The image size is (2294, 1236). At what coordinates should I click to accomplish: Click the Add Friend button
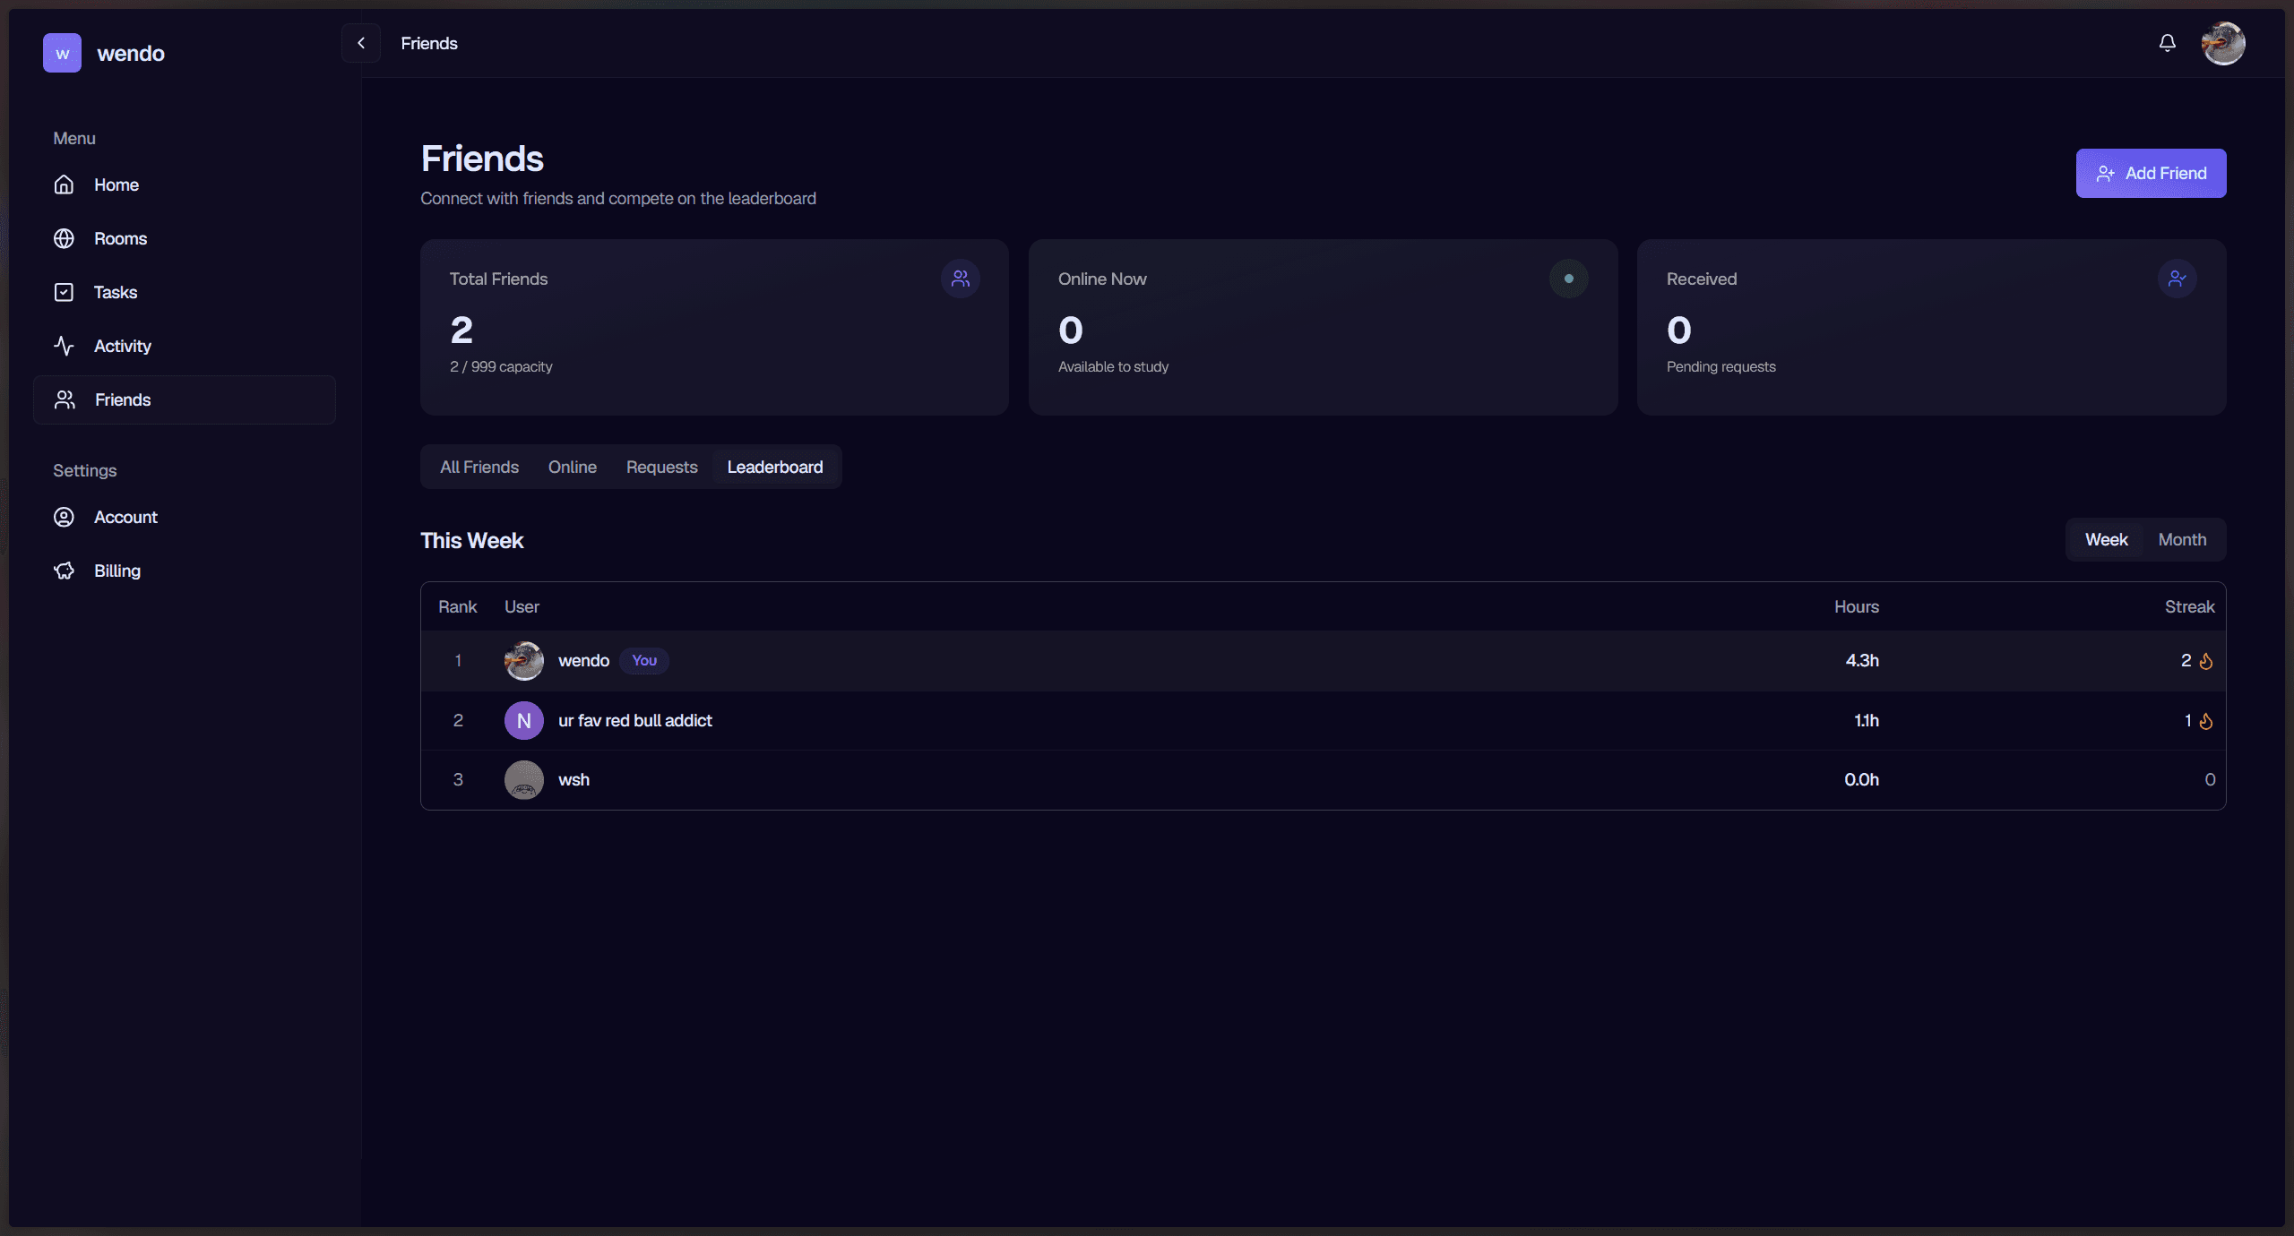[x=2151, y=173]
